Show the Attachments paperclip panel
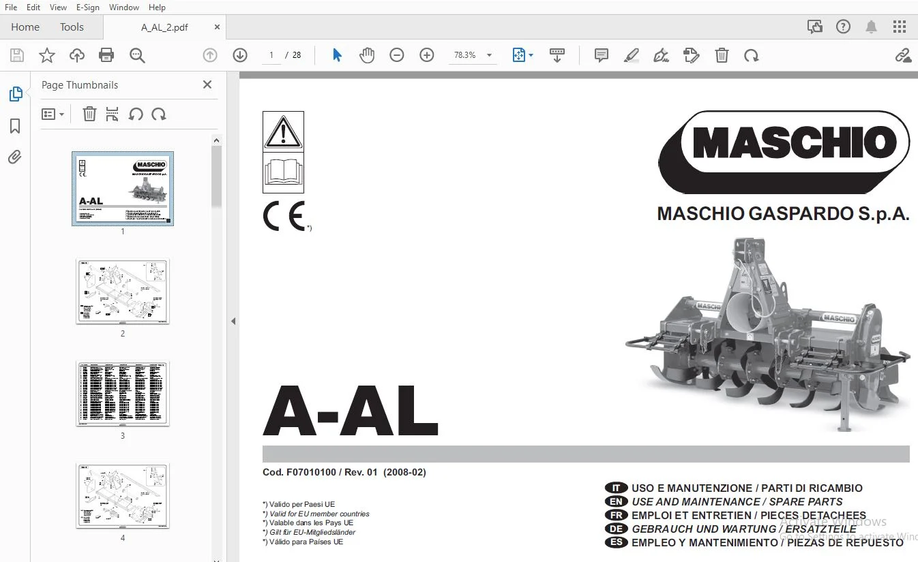918x562 pixels. point(15,157)
